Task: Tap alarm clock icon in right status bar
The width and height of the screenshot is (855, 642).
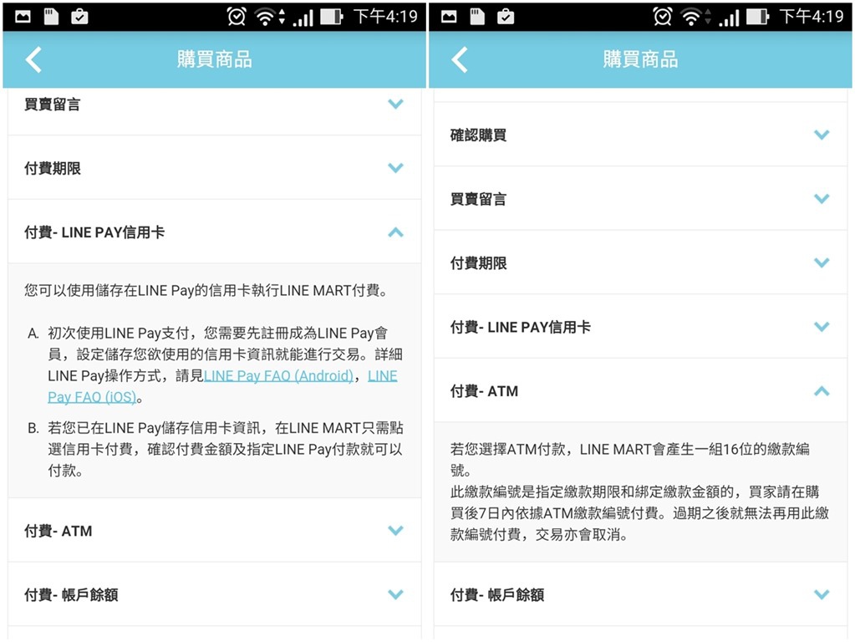Action: [662, 17]
